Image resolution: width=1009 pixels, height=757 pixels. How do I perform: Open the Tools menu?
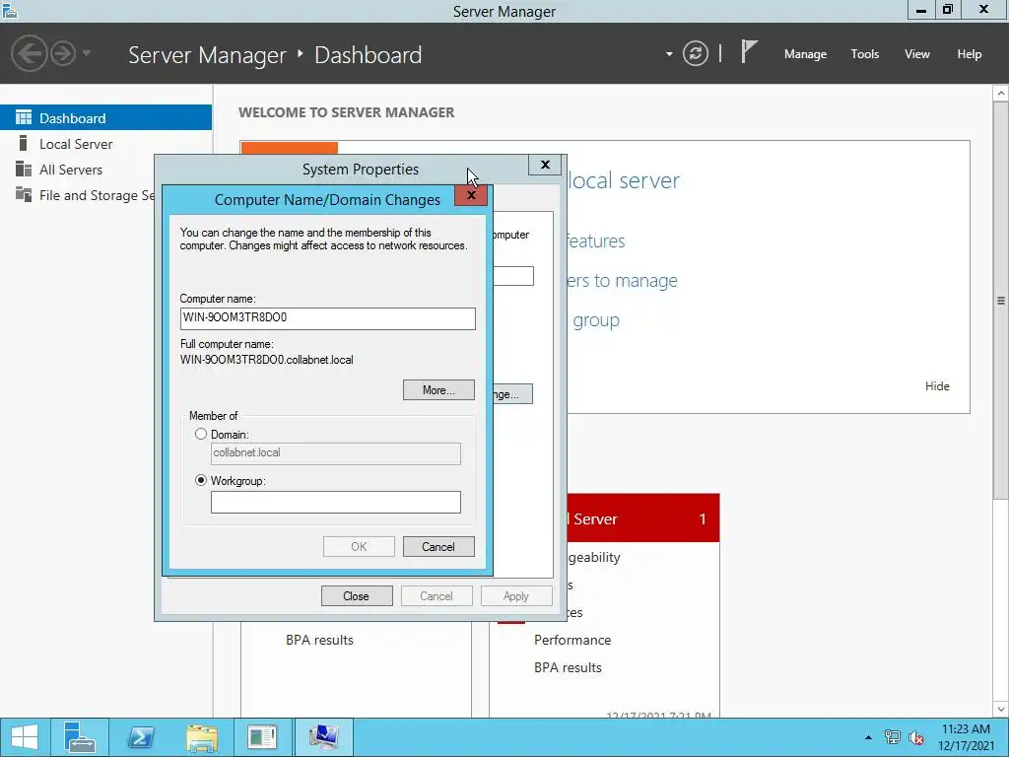(x=864, y=54)
